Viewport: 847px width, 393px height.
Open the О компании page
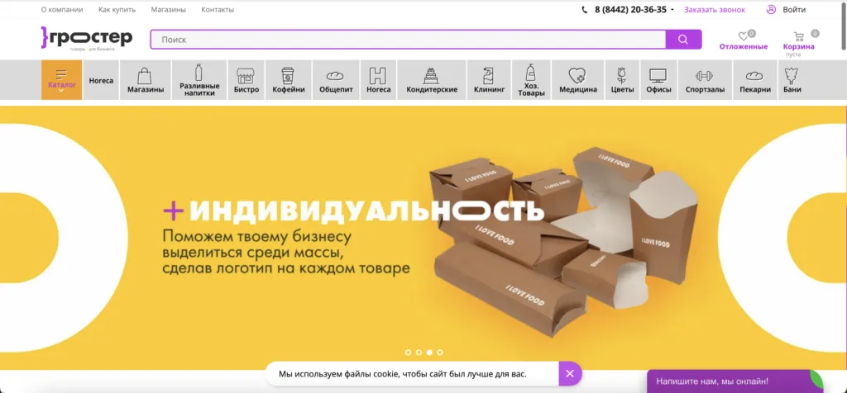[62, 10]
